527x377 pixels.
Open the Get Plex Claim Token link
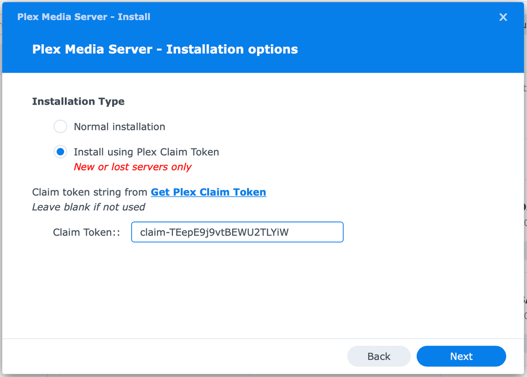coord(208,192)
